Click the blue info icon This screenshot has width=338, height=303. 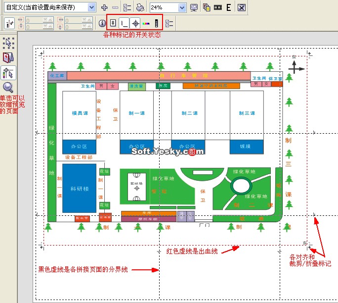click(102, 23)
